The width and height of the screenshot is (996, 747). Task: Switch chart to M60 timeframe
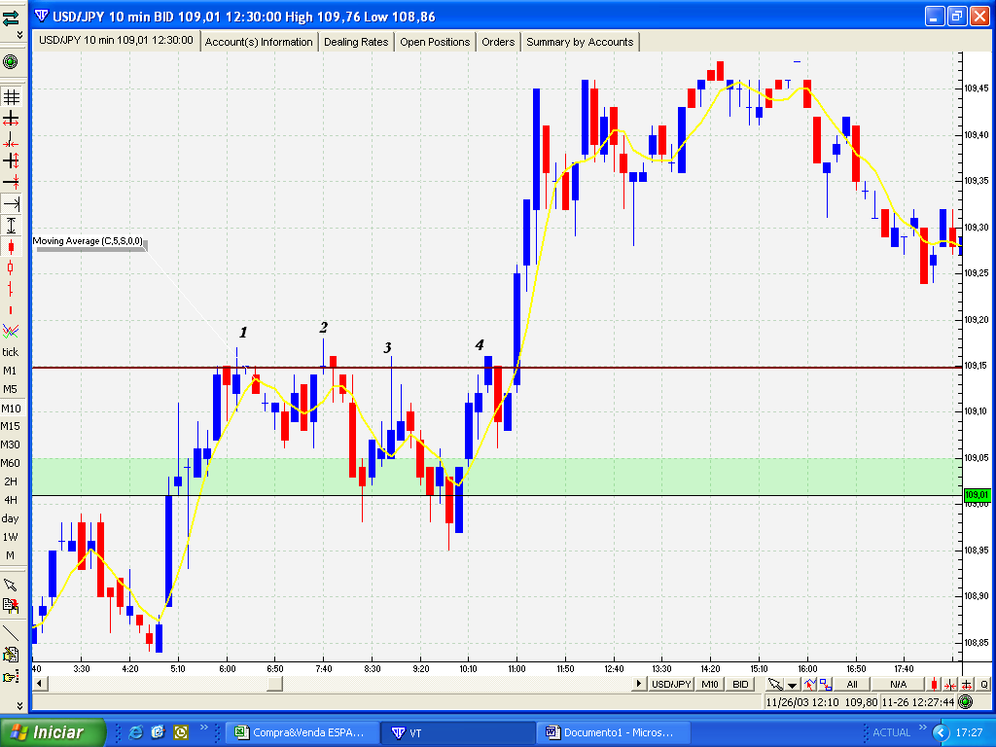coord(11,463)
